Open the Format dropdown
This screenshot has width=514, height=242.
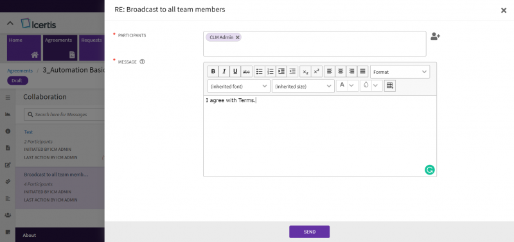point(400,72)
